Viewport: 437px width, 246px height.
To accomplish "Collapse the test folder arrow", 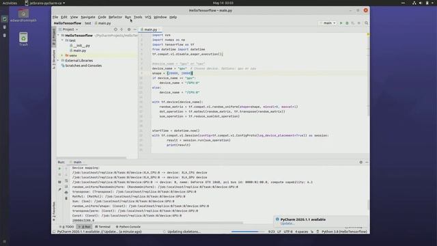I will point(62,40).
